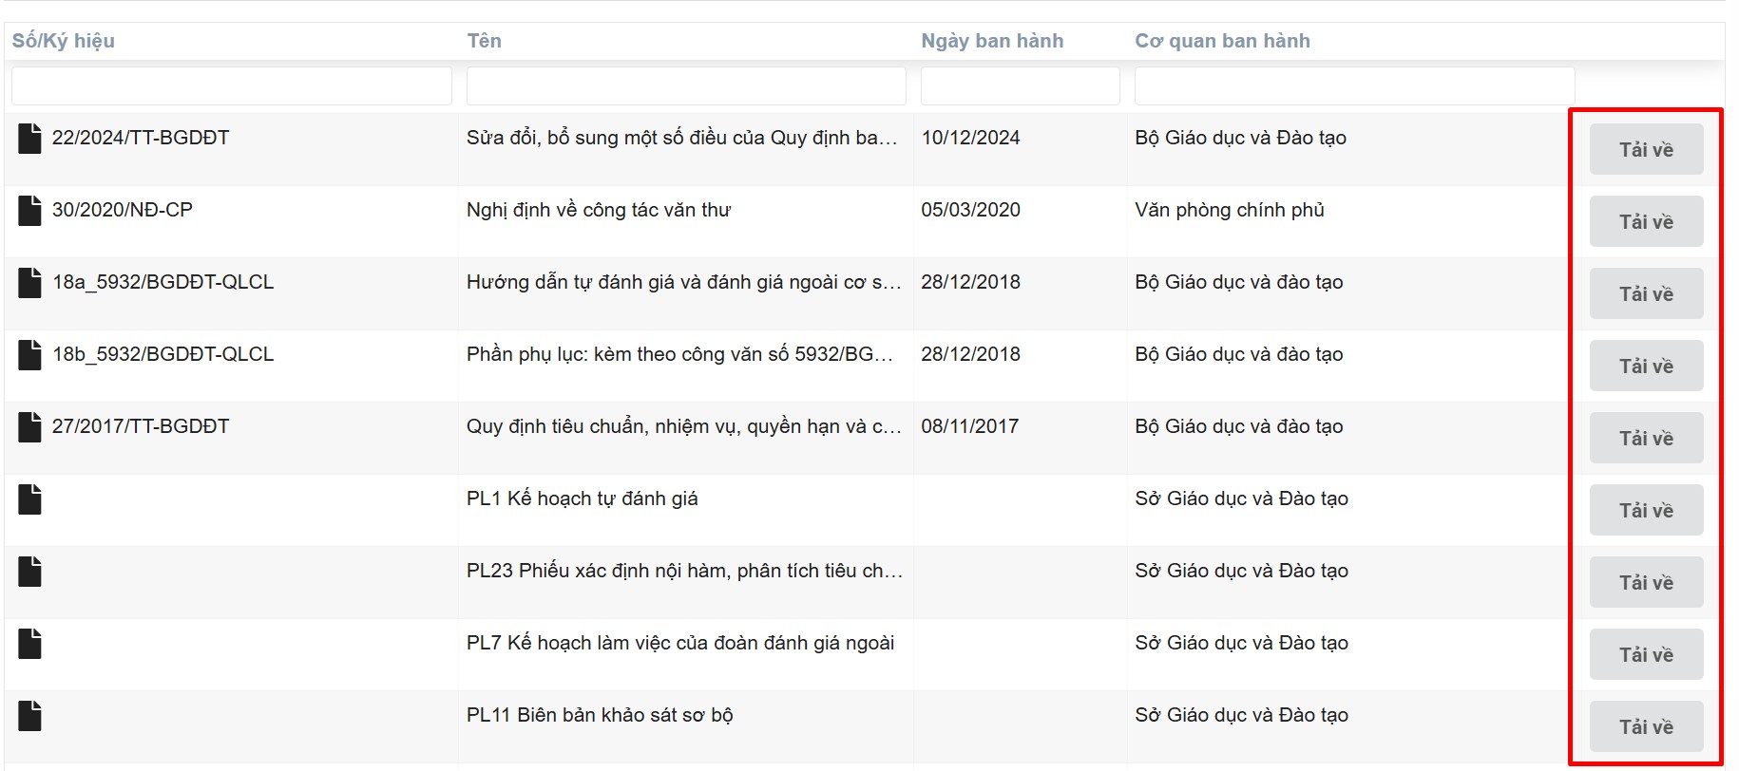Click the document icon for 27/2017/TT-BGDĐT
The image size is (1739, 771).
coord(30,427)
